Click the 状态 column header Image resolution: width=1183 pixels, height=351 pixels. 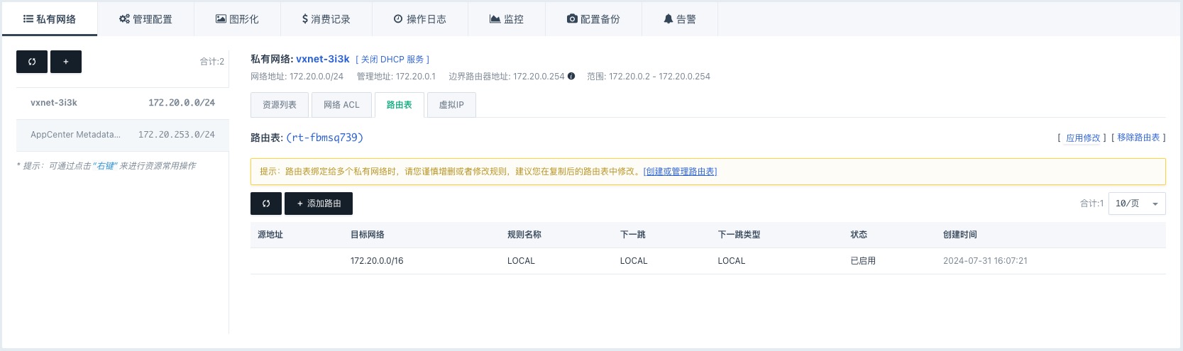(859, 235)
